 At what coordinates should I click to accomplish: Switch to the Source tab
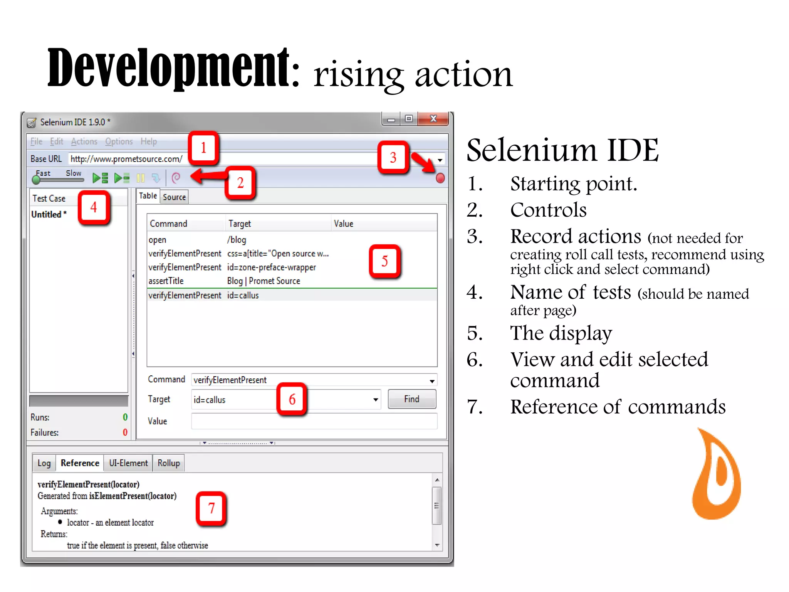174,197
